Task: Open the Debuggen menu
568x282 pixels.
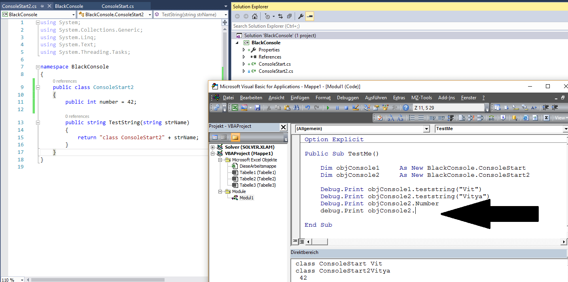Action: [x=348, y=98]
